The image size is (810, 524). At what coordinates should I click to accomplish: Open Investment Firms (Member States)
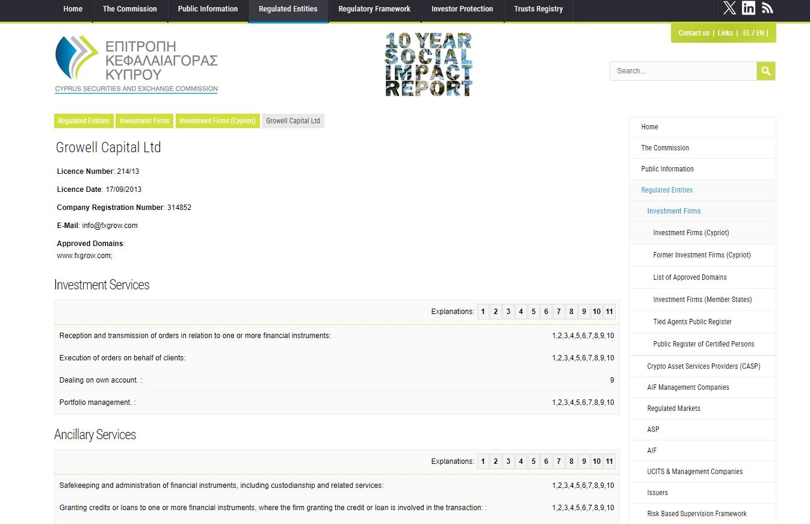coord(702,300)
